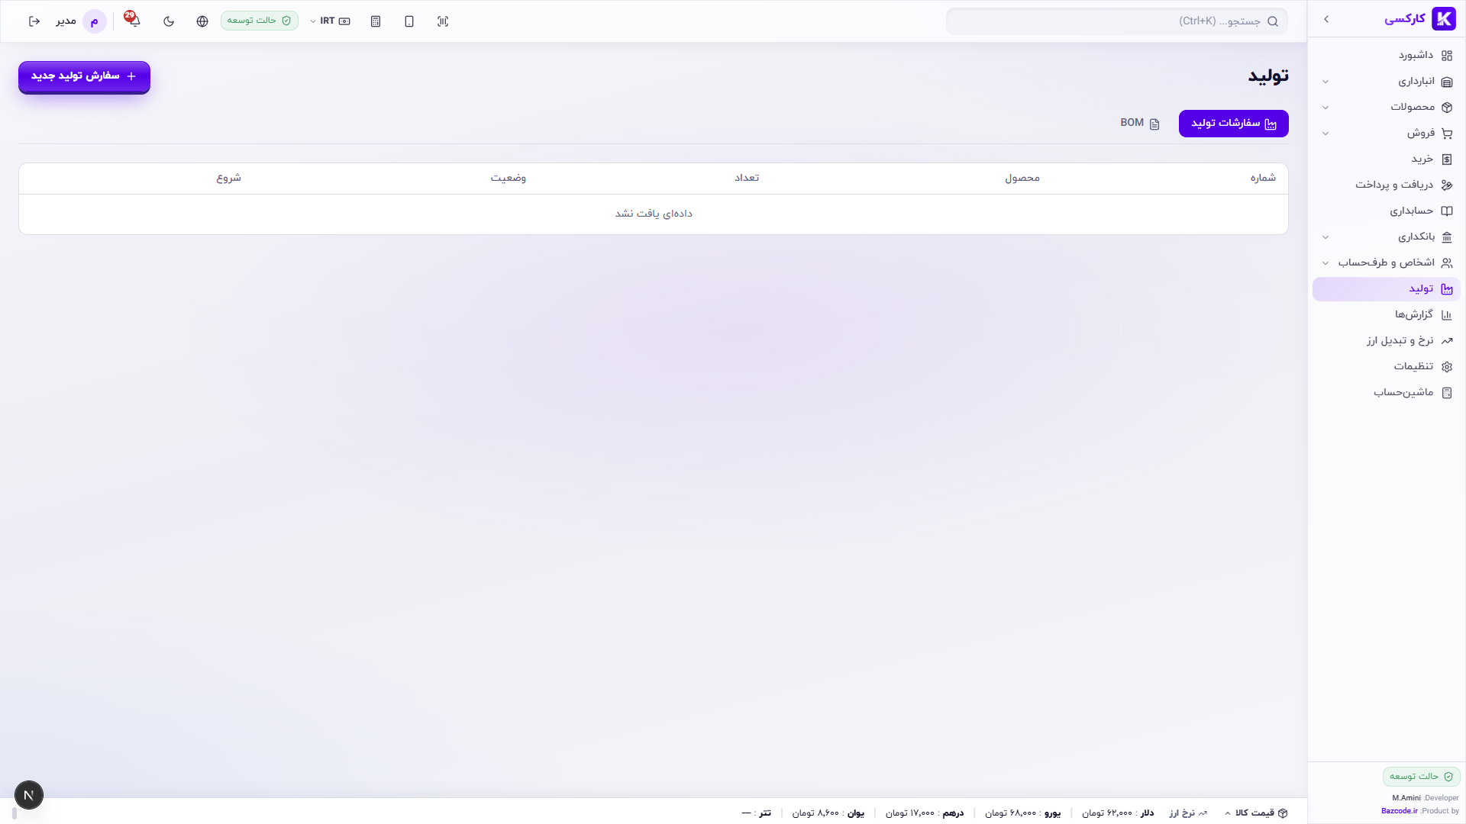This screenshot has width=1466, height=824.
Task: Click the تتر rate in footer
Action: tap(756, 813)
